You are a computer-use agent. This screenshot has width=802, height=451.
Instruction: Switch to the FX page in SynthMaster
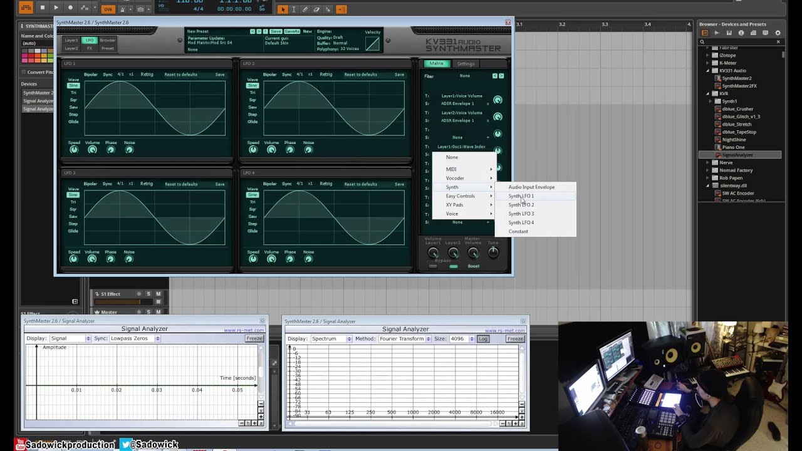tap(90, 48)
